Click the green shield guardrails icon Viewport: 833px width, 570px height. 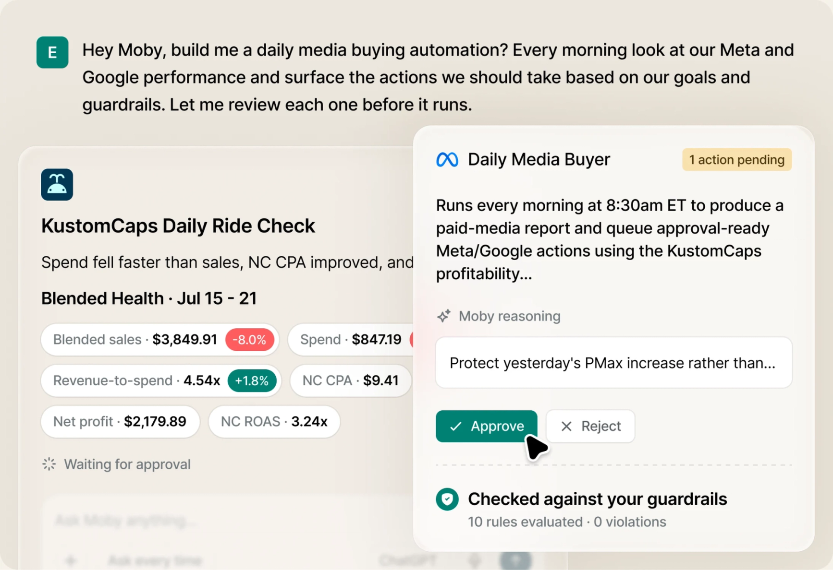[447, 499]
